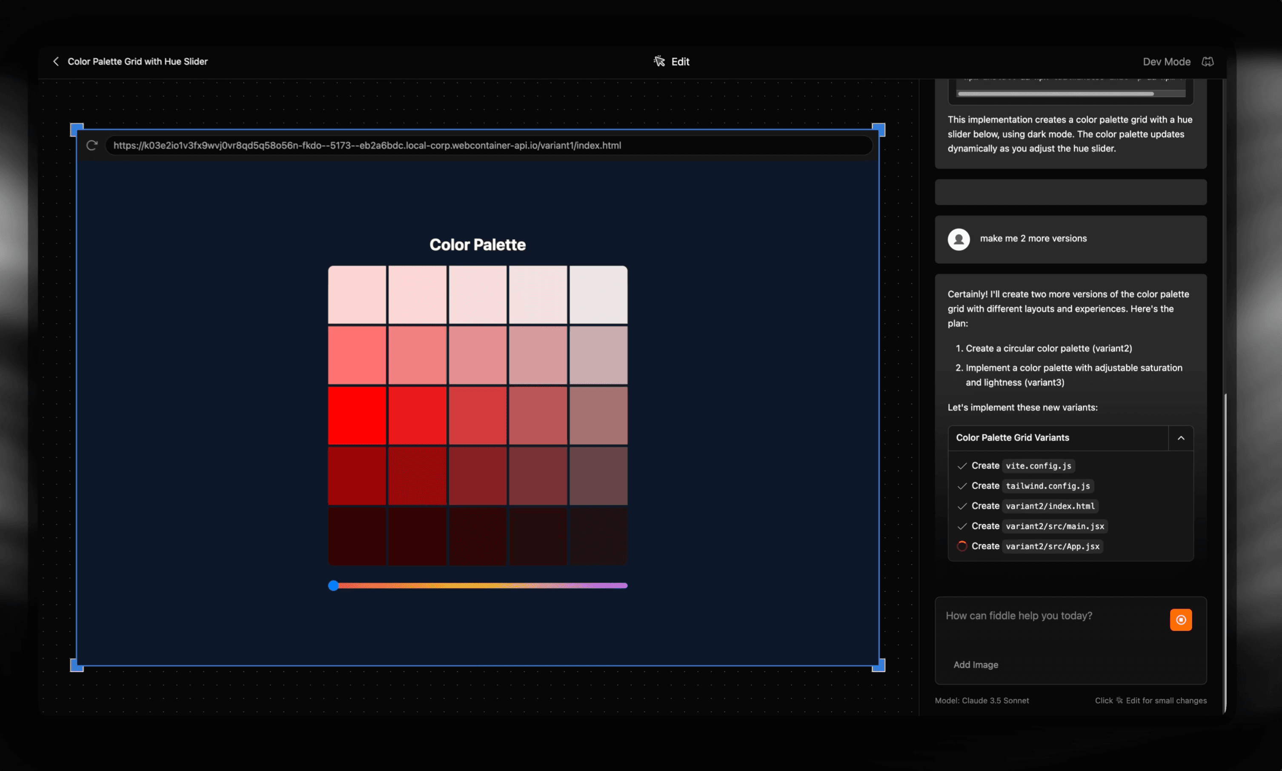Click the bottom-right selection handle of preview frame
1282x771 pixels.
878,665
